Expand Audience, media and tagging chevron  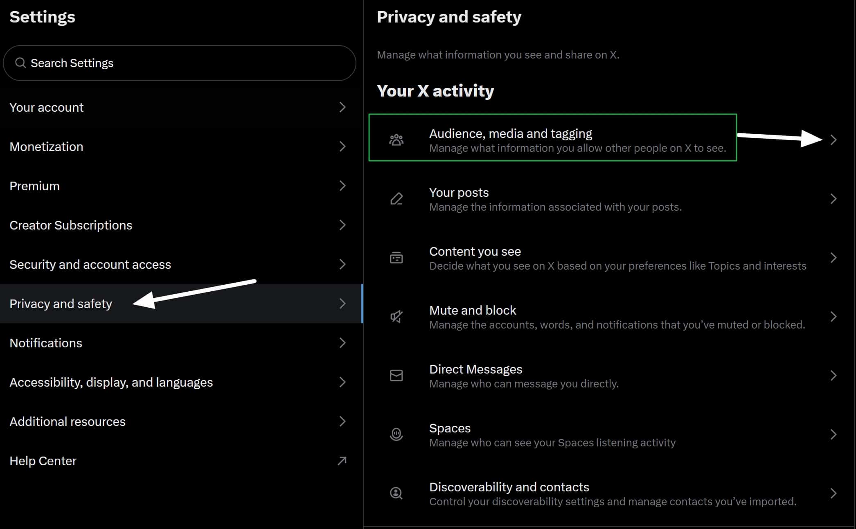point(833,140)
